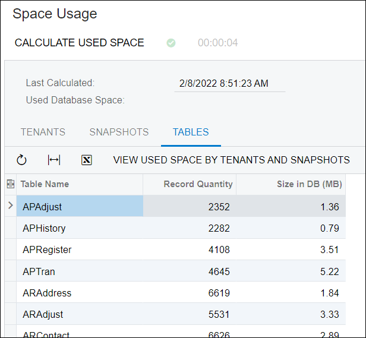Click the Refresh icon in grid toolbar

click(21, 160)
